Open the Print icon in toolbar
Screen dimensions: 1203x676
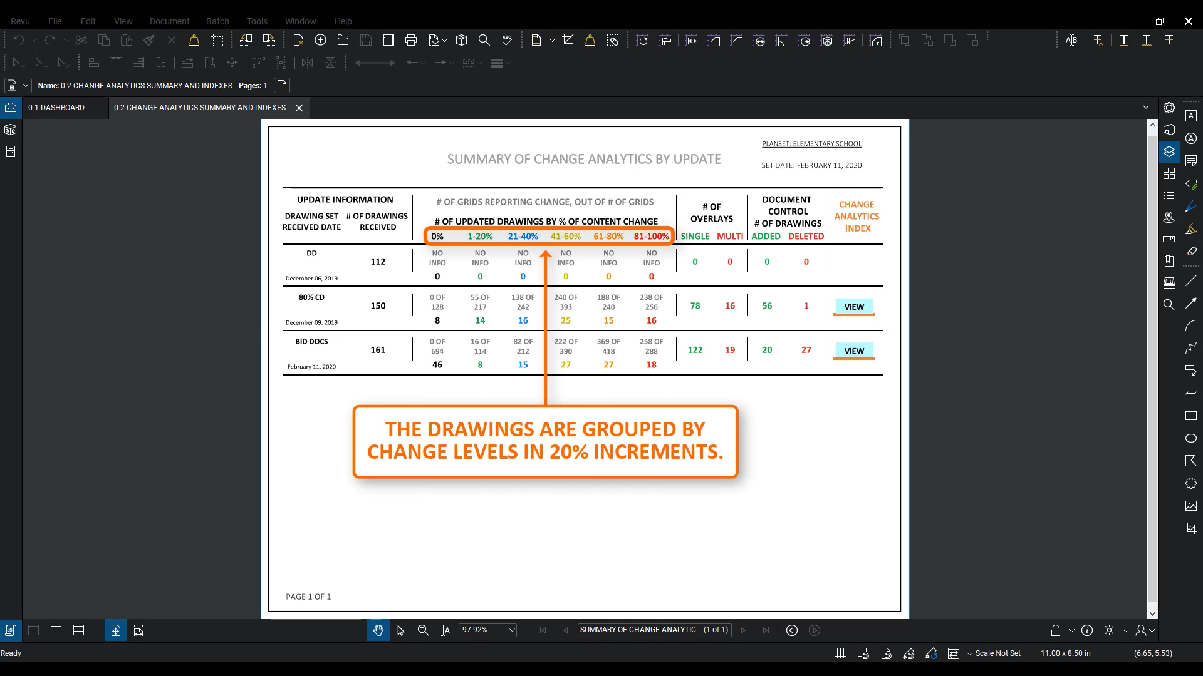[x=411, y=40]
